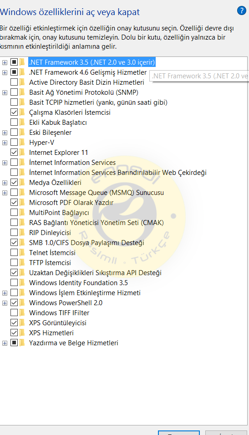Expand Basit Ağ Yönetimi Protokolü (SNMP)

pos(5,92)
